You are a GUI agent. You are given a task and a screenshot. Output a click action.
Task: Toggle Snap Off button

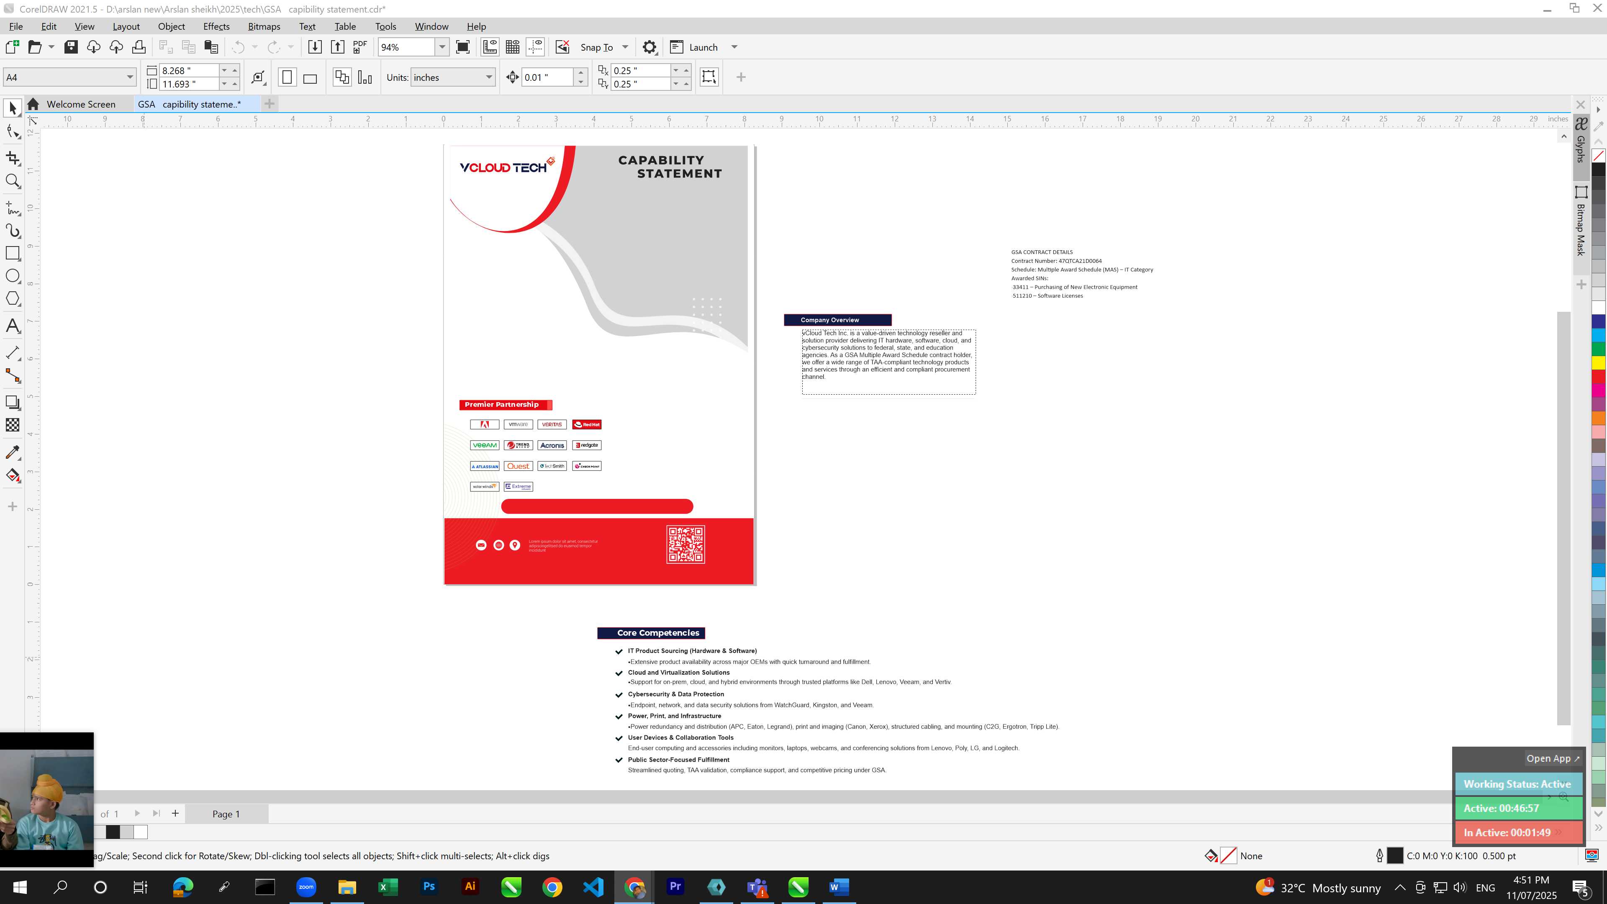pyautogui.click(x=563, y=47)
